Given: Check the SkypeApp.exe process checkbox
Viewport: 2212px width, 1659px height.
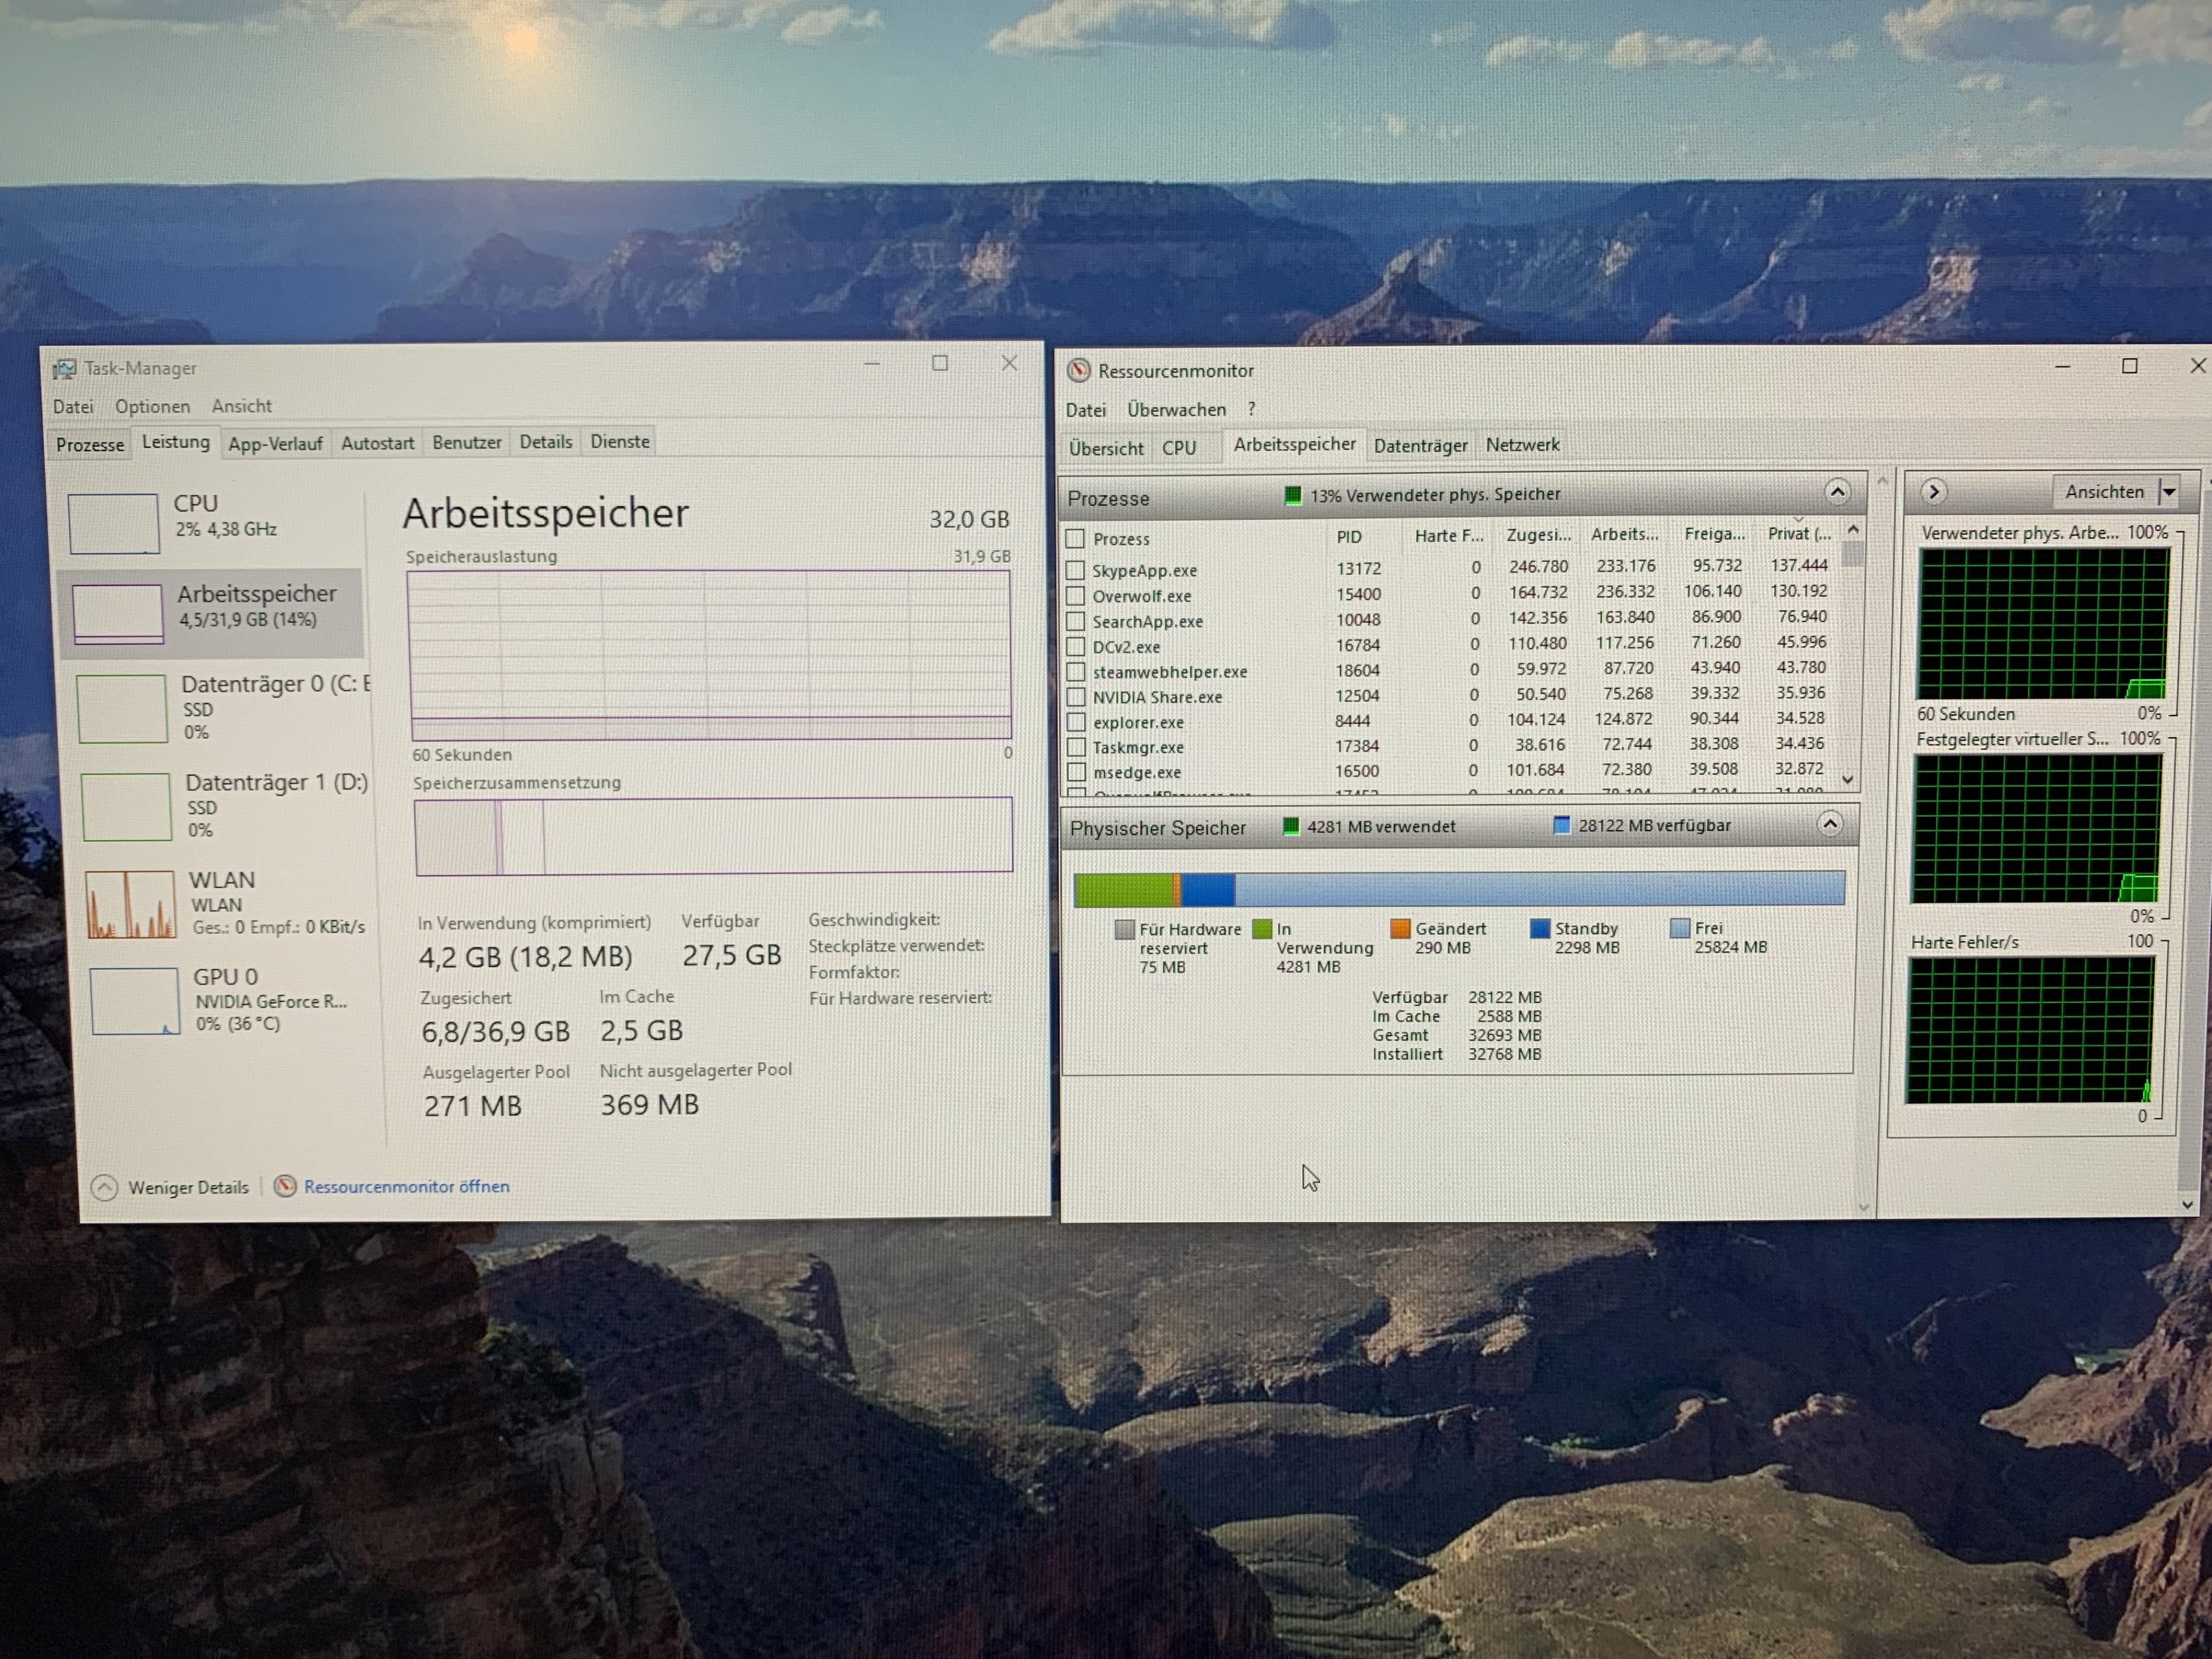Looking at the screenshot, I should (1075, 570).
